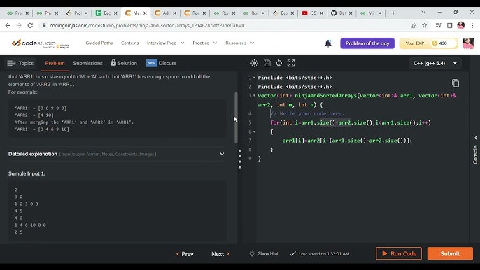Open the C++ (g++ 5.4) language dropdown

pos(435,64)
